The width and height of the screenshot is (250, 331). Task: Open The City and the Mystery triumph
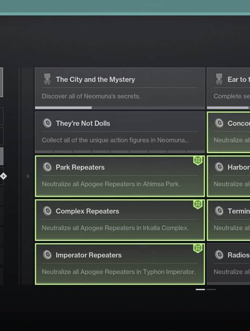(120, 88)
